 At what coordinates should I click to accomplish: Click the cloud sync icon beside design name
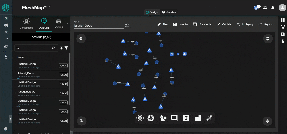127,25
